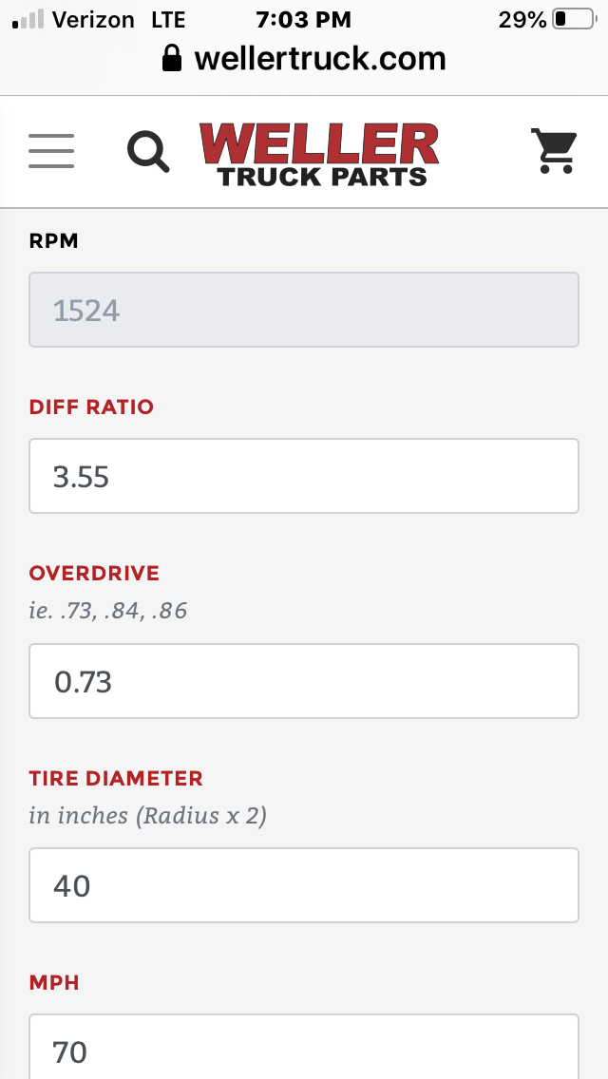Tap the Verizon signal strength bars

(28, 19)
